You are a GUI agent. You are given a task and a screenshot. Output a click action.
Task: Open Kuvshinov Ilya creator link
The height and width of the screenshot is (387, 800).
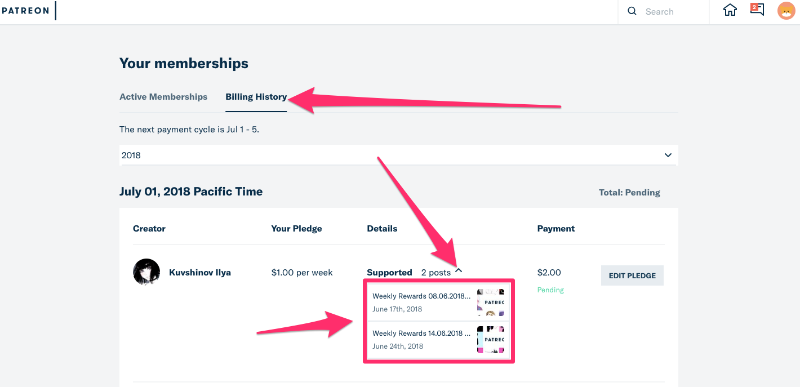pyautogui.click(x=200, y=272)
